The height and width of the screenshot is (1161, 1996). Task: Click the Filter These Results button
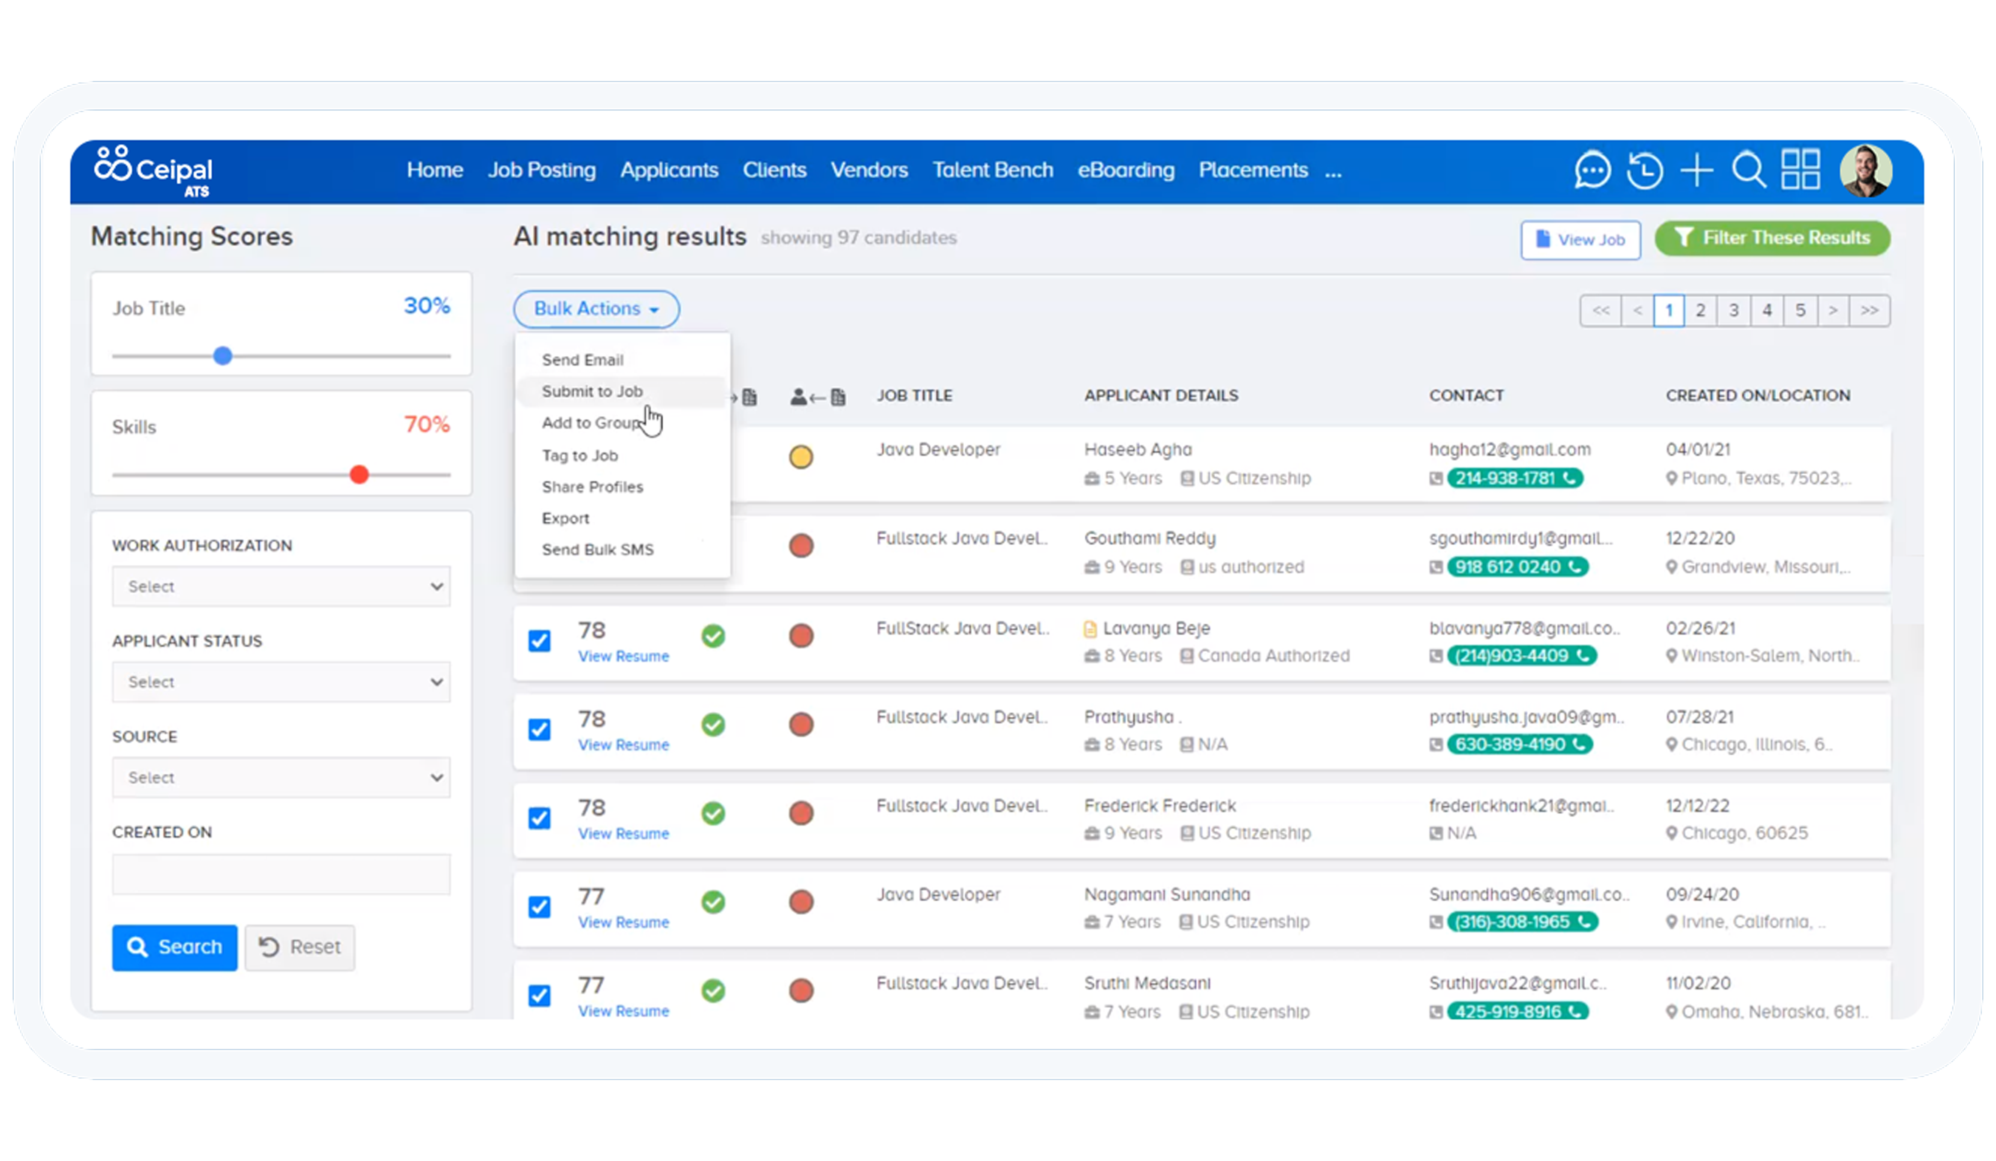(1773, 238)
